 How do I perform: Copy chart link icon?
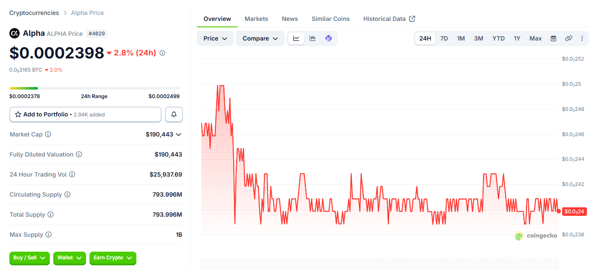point(569,38)
